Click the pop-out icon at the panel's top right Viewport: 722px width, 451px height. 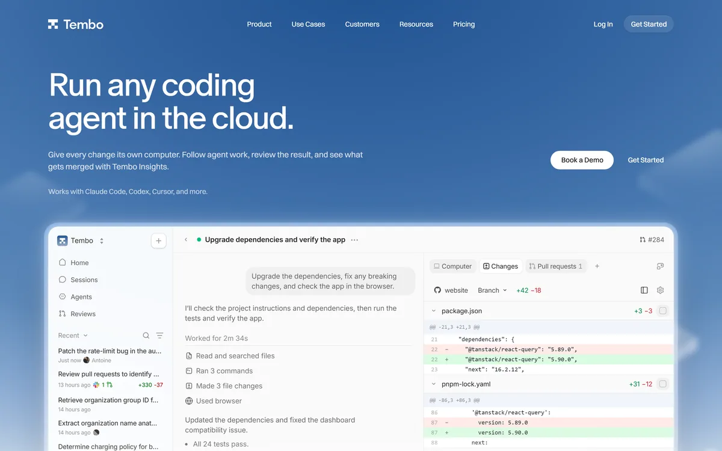660,266
